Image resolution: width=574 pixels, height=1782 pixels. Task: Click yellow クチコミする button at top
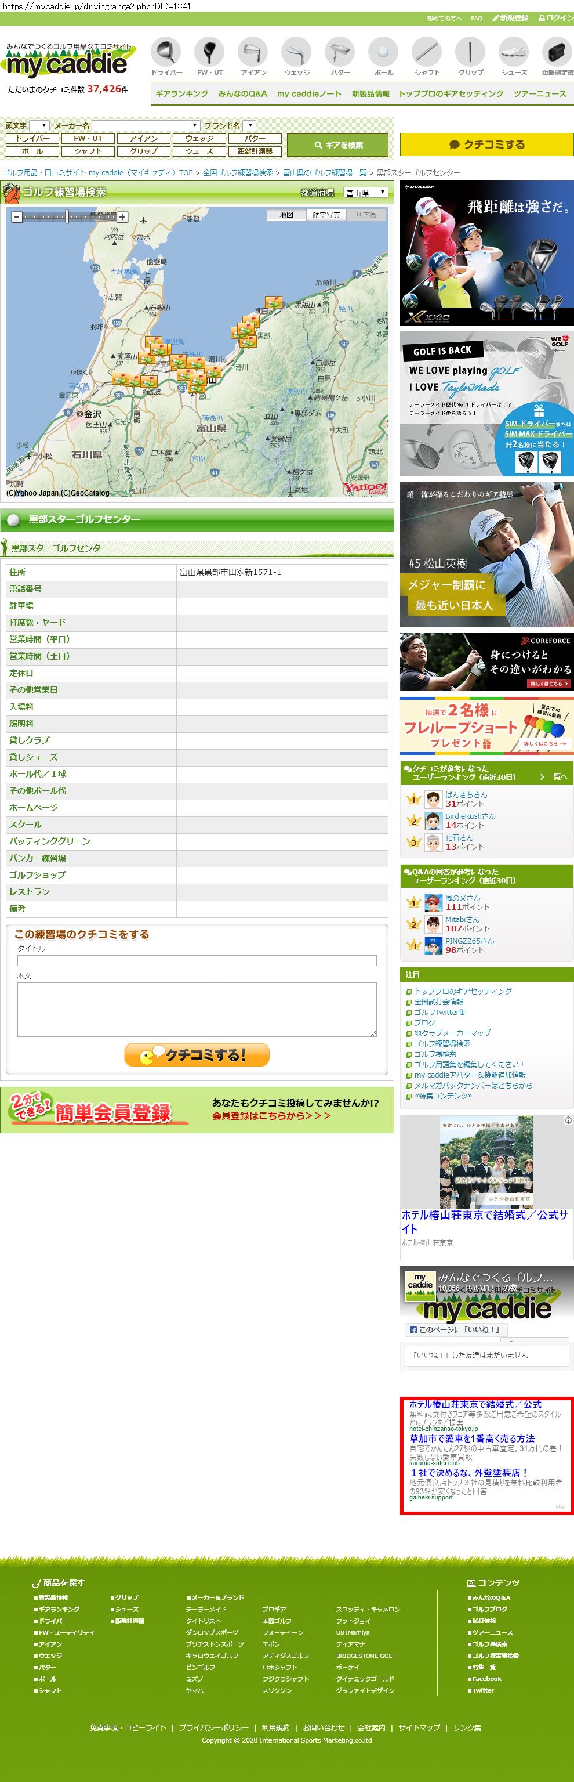pyautogui.click(x=487, y=144)
